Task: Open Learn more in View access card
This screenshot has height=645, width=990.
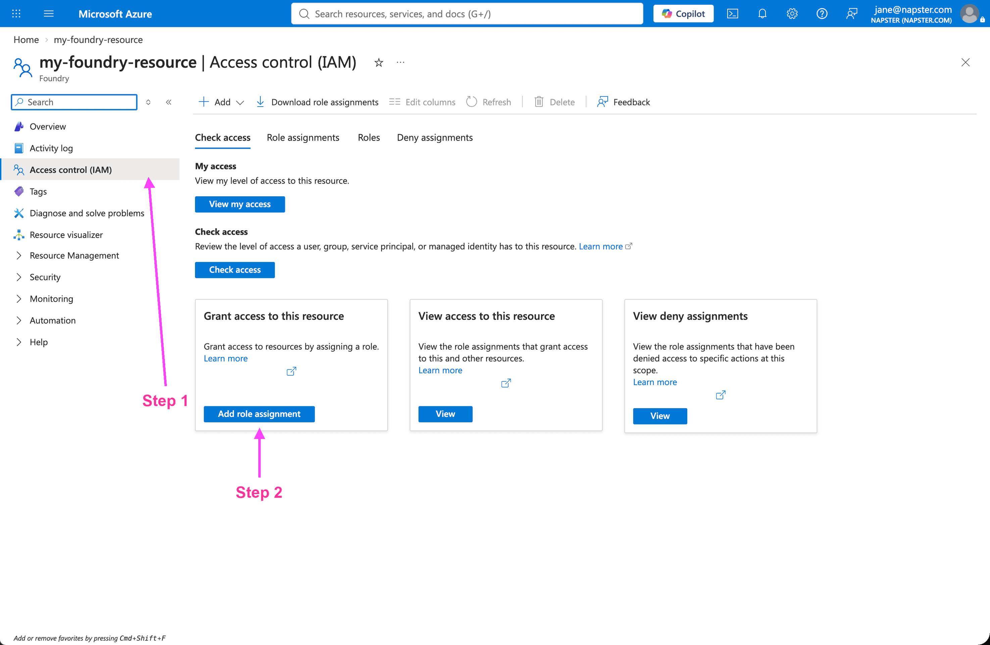Action: click(440, 371)
